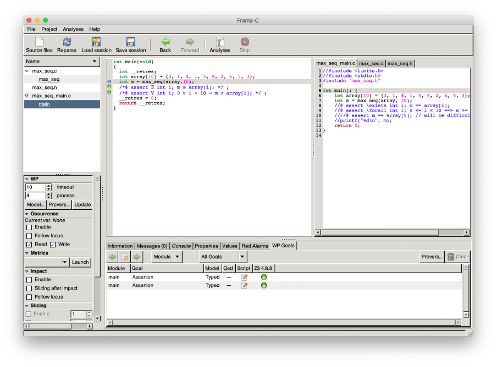This screenshot has width=497, height=367.
Task: Click the Metrics Launch button
Action: point(80,262)
